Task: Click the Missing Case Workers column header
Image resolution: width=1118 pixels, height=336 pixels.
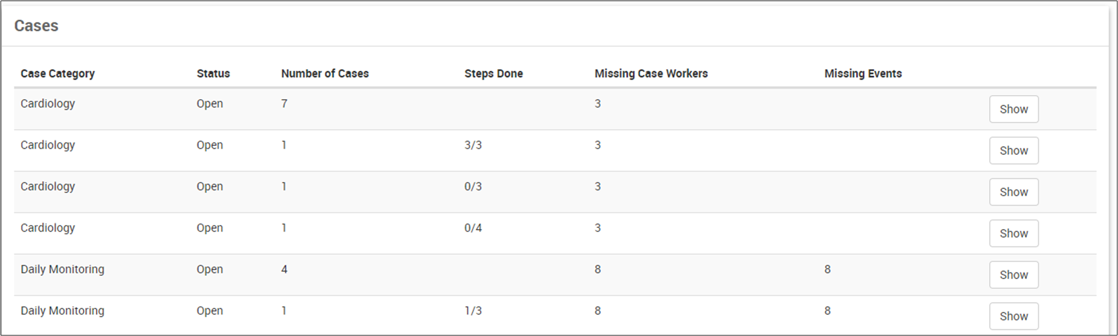Action: click(650, 74)
